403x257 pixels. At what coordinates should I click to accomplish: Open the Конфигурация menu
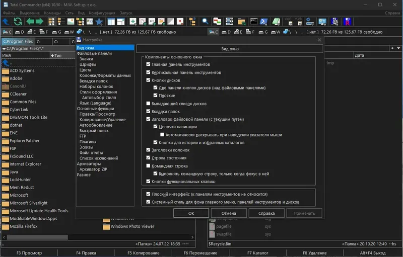pos(102,13)
